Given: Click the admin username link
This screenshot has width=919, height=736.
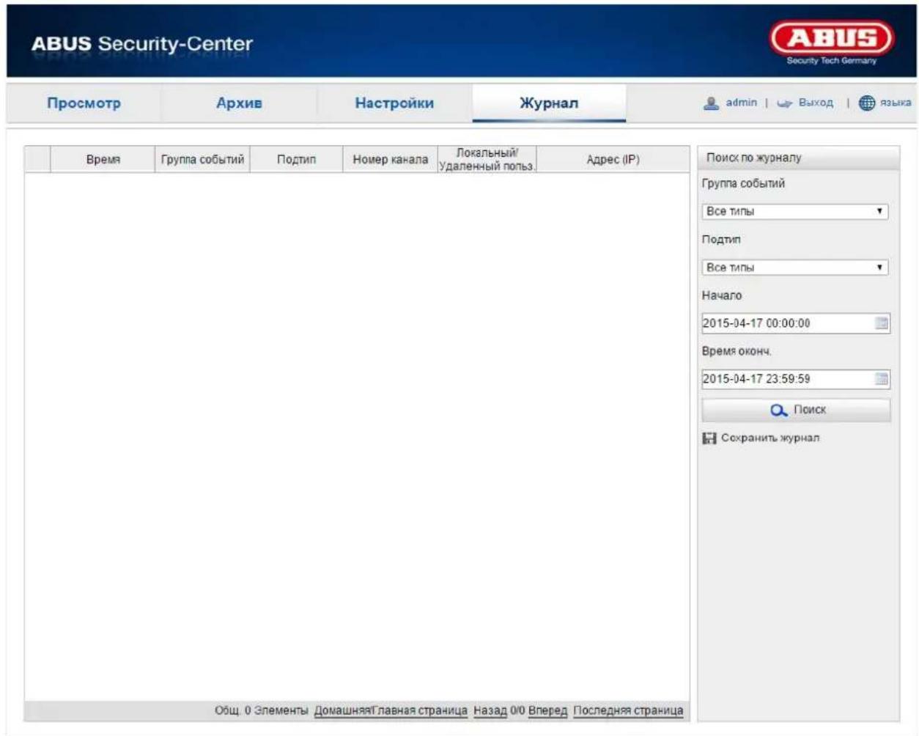Looking at the screenshot, I should pos(741,103).
